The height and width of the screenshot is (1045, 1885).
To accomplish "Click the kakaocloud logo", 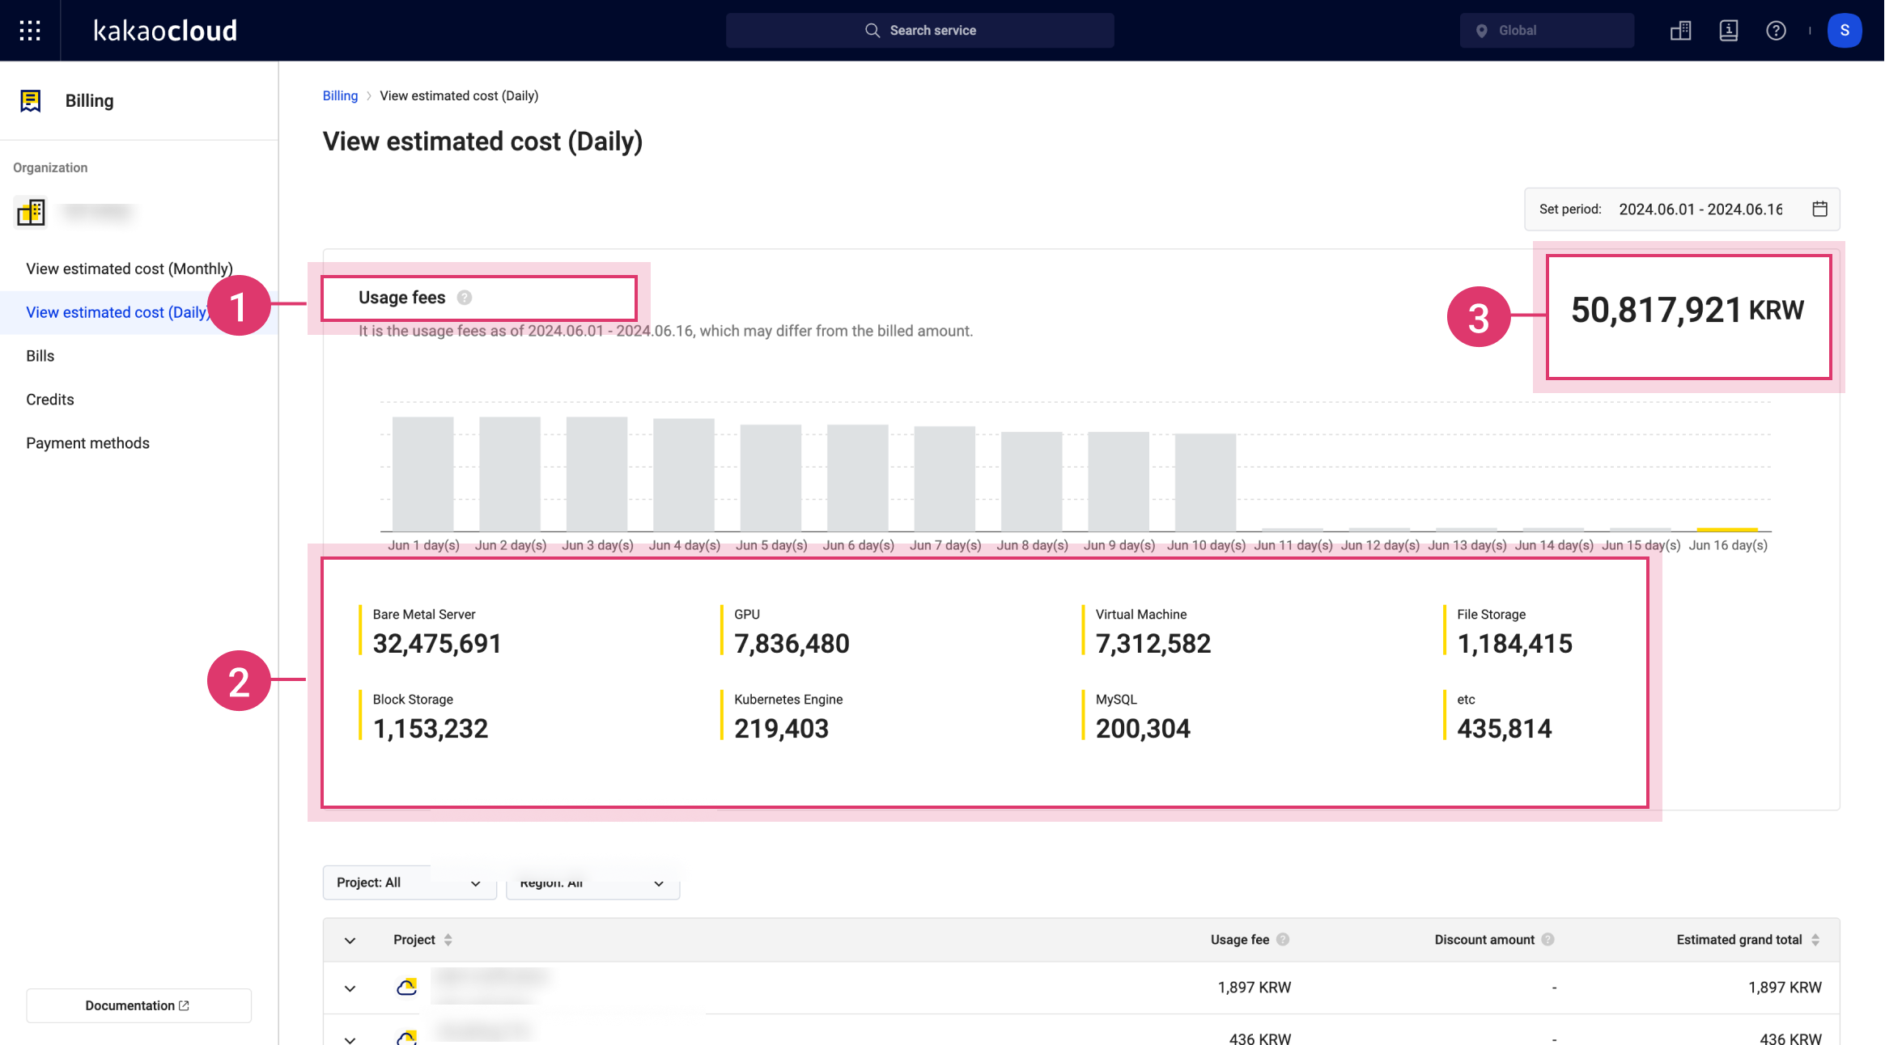I will click(165, 31).
